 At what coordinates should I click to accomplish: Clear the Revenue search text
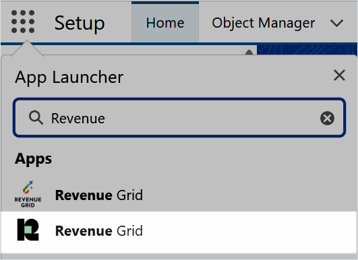click(x=327, y=119)
